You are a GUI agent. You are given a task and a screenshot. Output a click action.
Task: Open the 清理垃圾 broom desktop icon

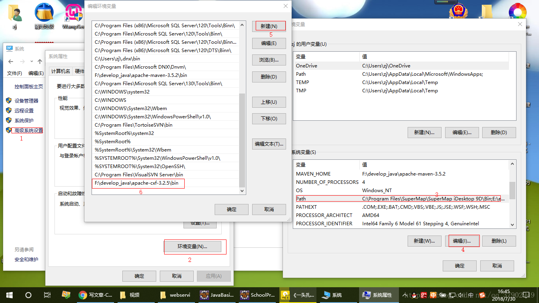[44, 17]
